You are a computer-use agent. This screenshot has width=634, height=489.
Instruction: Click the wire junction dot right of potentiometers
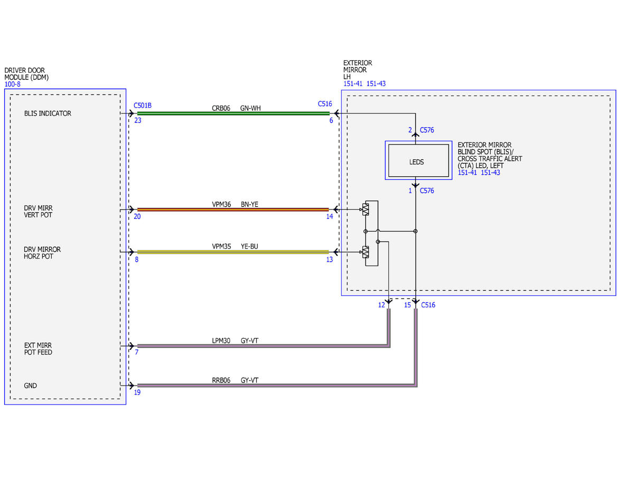click(416, 231)
